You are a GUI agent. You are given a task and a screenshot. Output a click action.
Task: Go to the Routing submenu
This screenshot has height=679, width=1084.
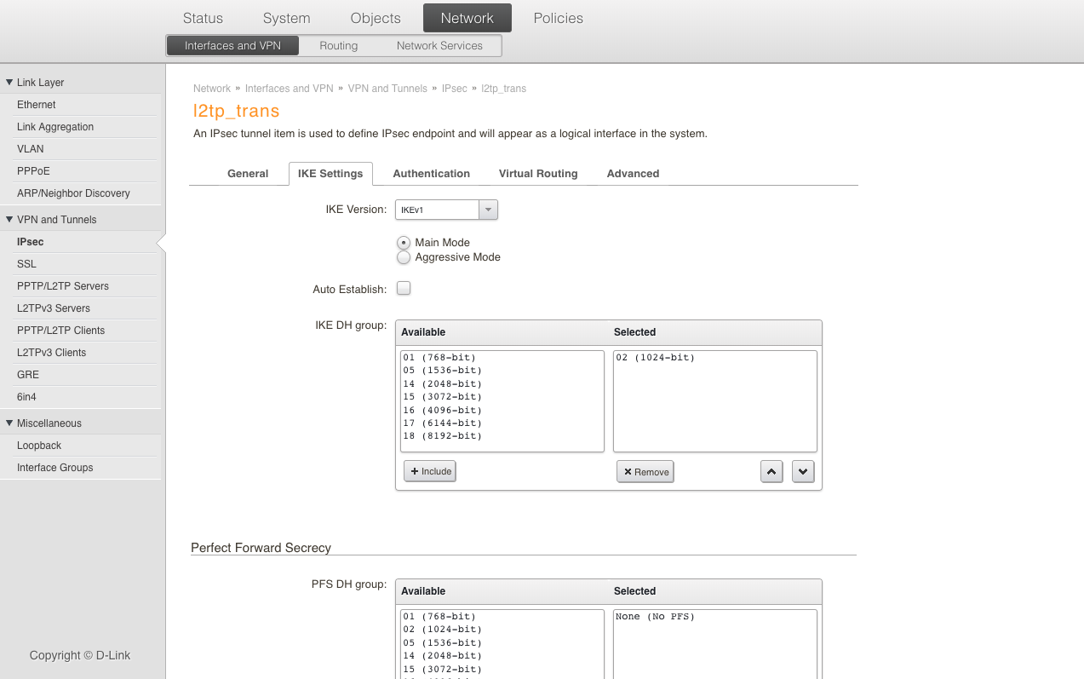click(338, 46)
